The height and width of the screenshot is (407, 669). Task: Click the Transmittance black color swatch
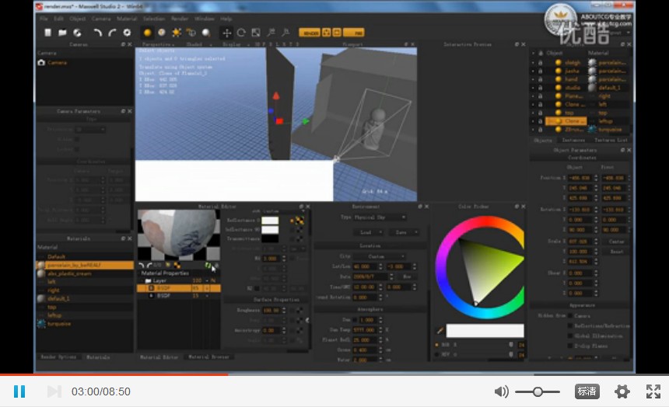pos(270,238)
